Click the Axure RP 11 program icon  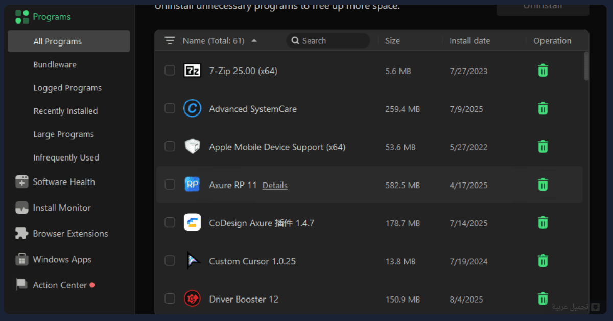click(x=193, y=185)
